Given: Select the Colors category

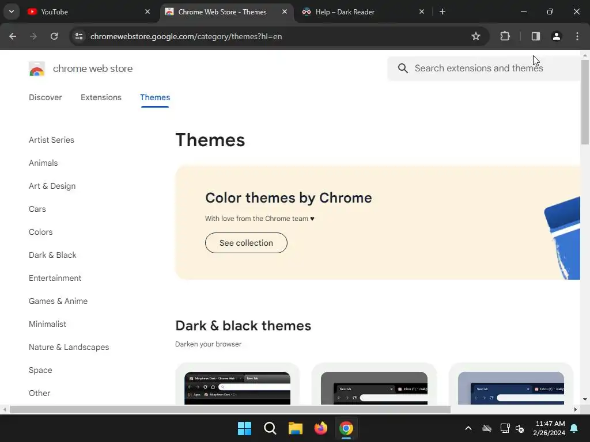Looking at the screenshot, I should (41, 232).
